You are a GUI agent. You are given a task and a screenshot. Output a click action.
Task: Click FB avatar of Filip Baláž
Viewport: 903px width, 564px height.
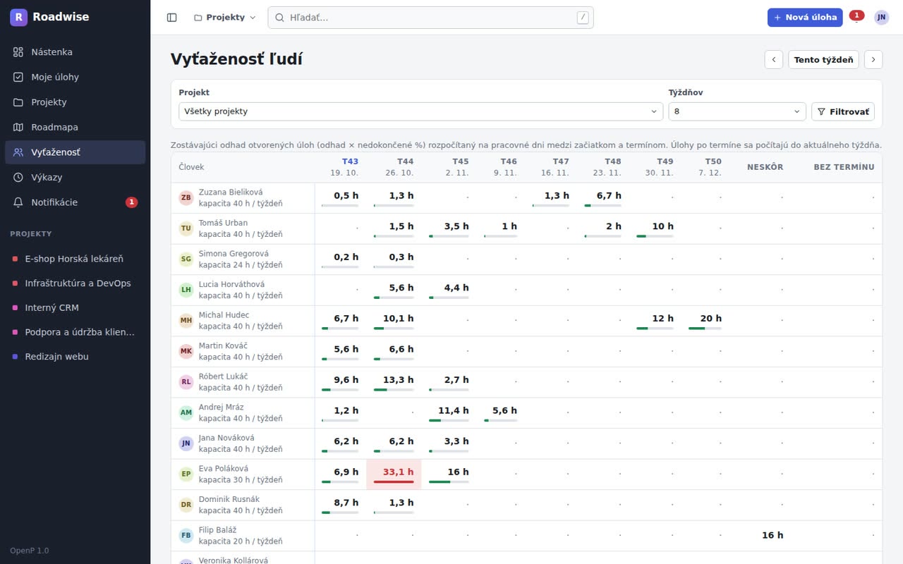tap(186, 536)
